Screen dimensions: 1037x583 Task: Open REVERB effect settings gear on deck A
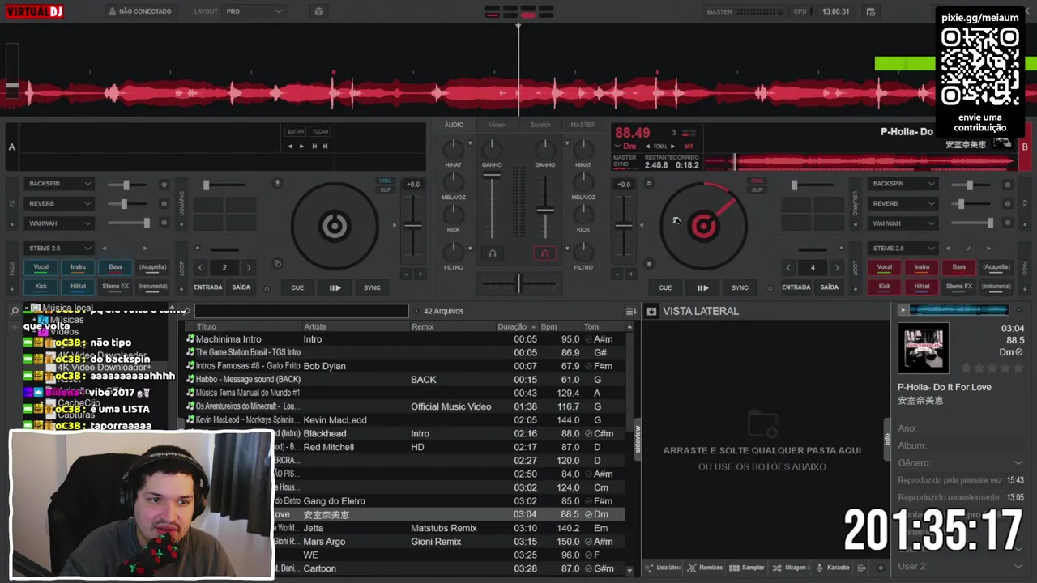click(x=164, y=204)
